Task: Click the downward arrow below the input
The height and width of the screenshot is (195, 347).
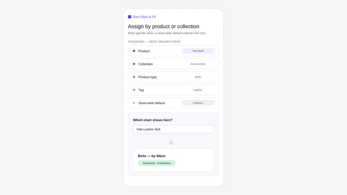Action: click(171, 142)
